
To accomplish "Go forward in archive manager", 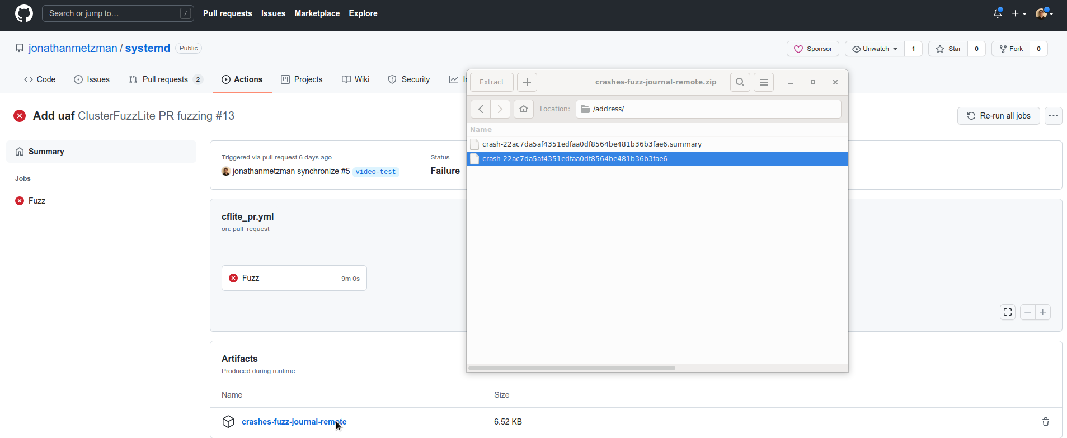I will point(500,109).
